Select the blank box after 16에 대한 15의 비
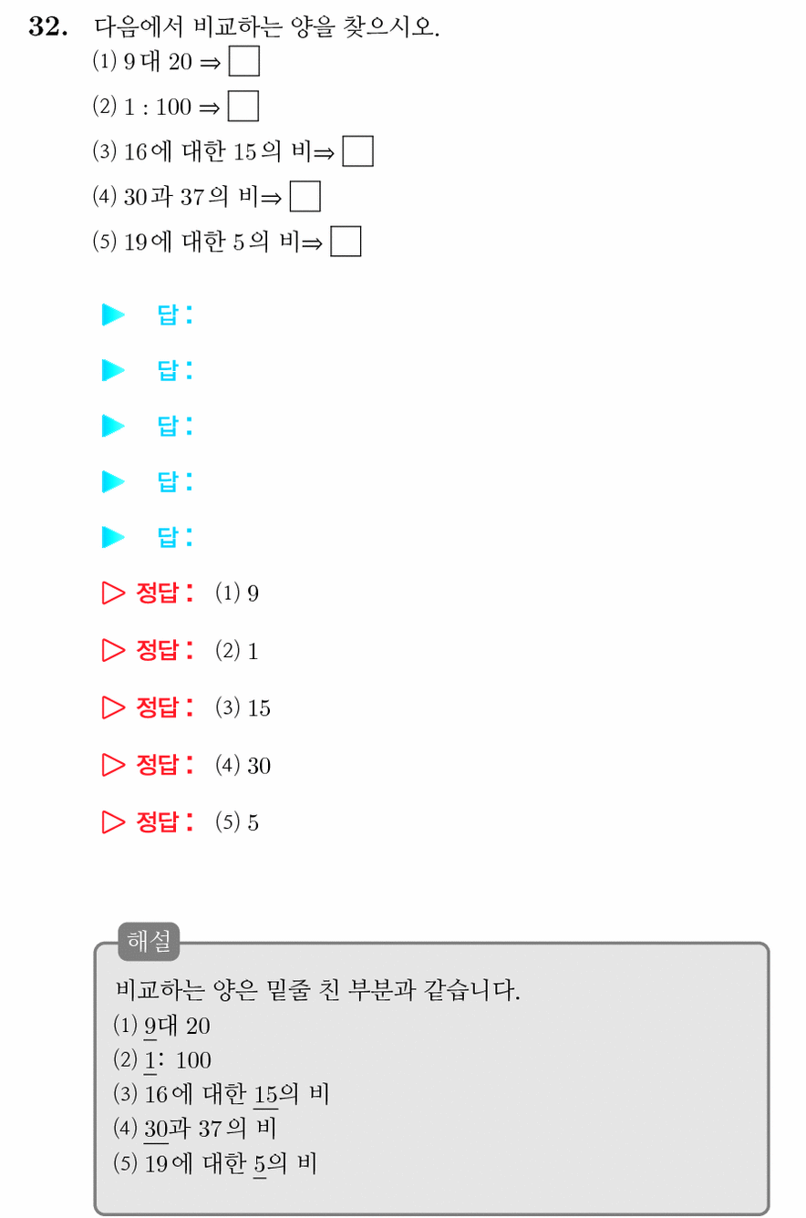Screen dimensions: 806x1218 [x=357, y=151]
